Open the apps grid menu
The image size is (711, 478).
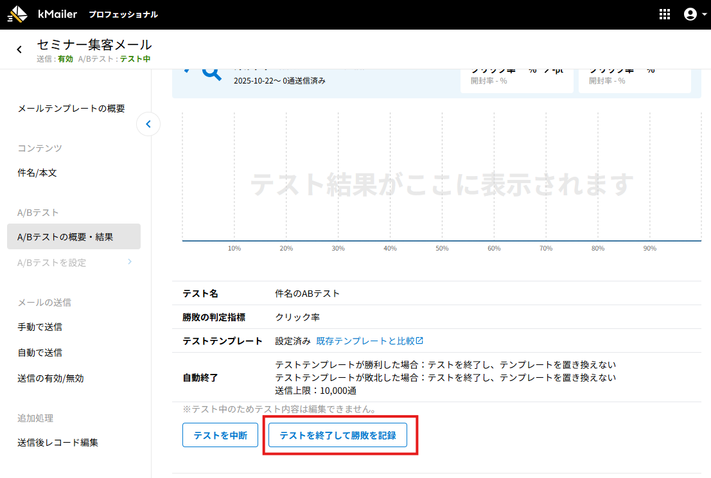click(x=665, y=14)
